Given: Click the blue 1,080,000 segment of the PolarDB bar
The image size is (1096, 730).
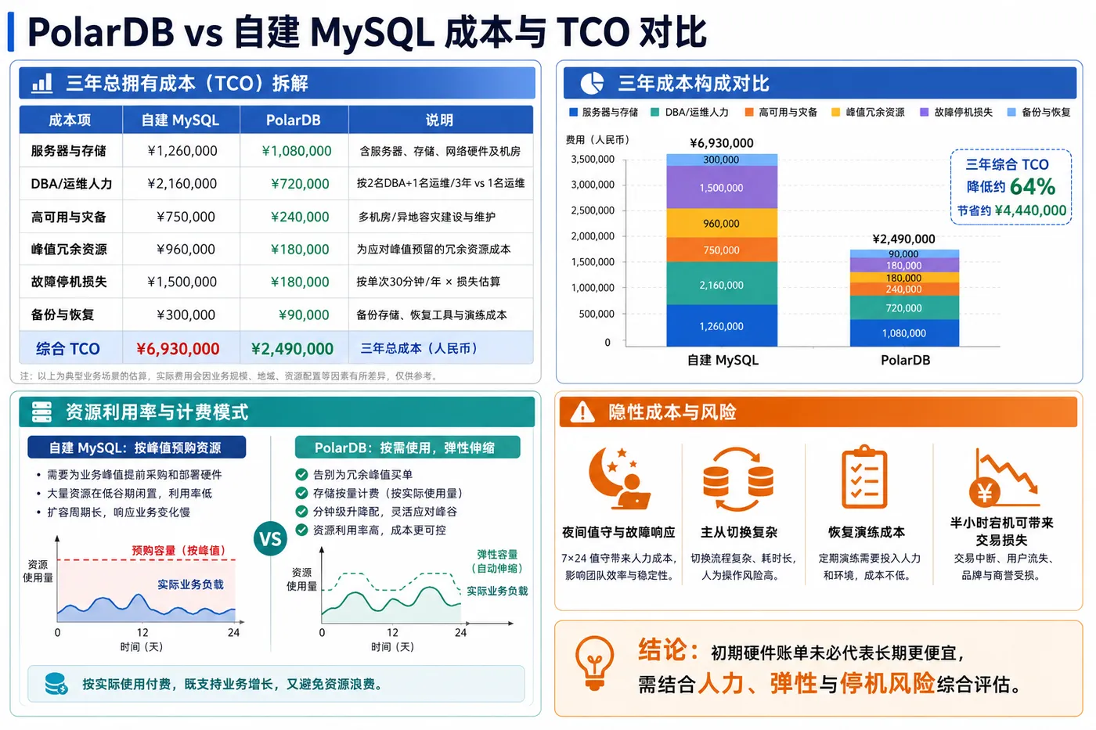Looking at the screenshot, I should point(904,333).
